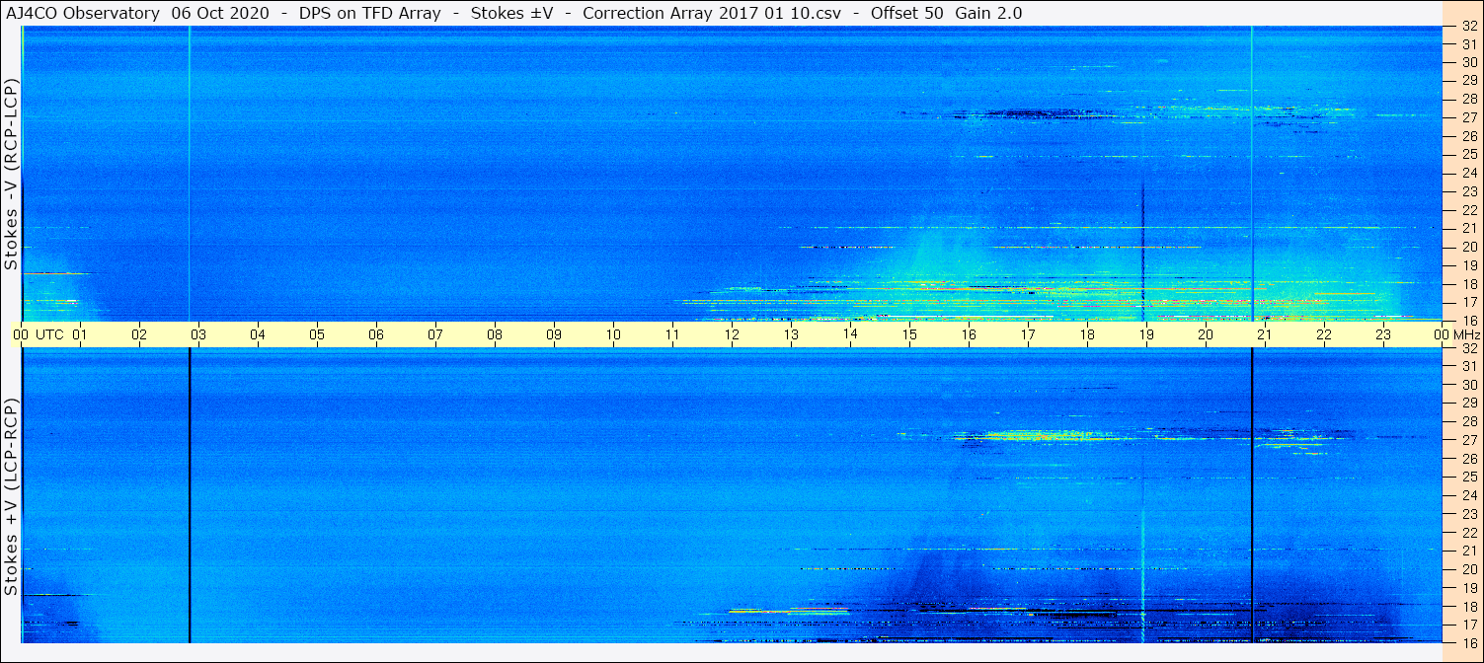Click the "UTC" label on time axis
The width and height of the screenshot is (1484, 663).
[50, 334]
